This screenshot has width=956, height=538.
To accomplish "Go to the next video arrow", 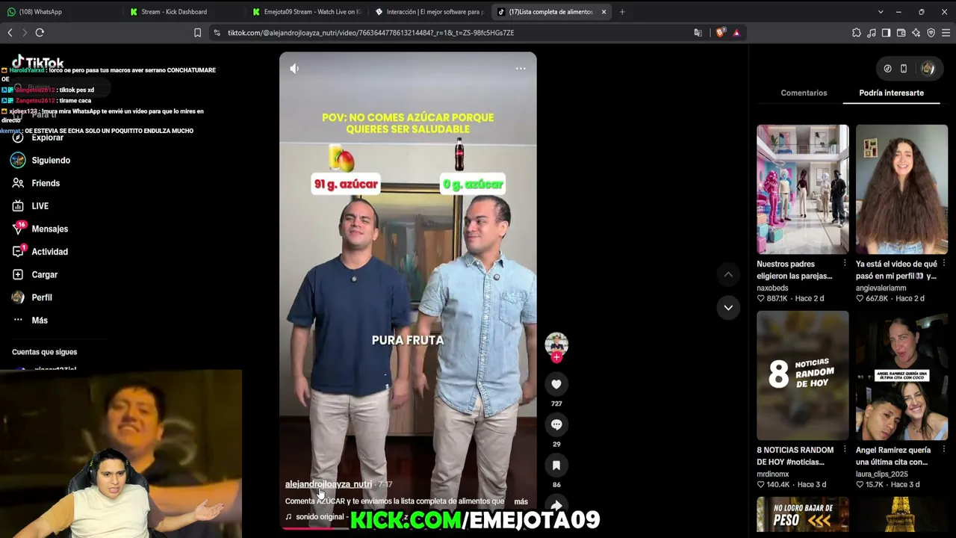I will [x=728, y=307].
